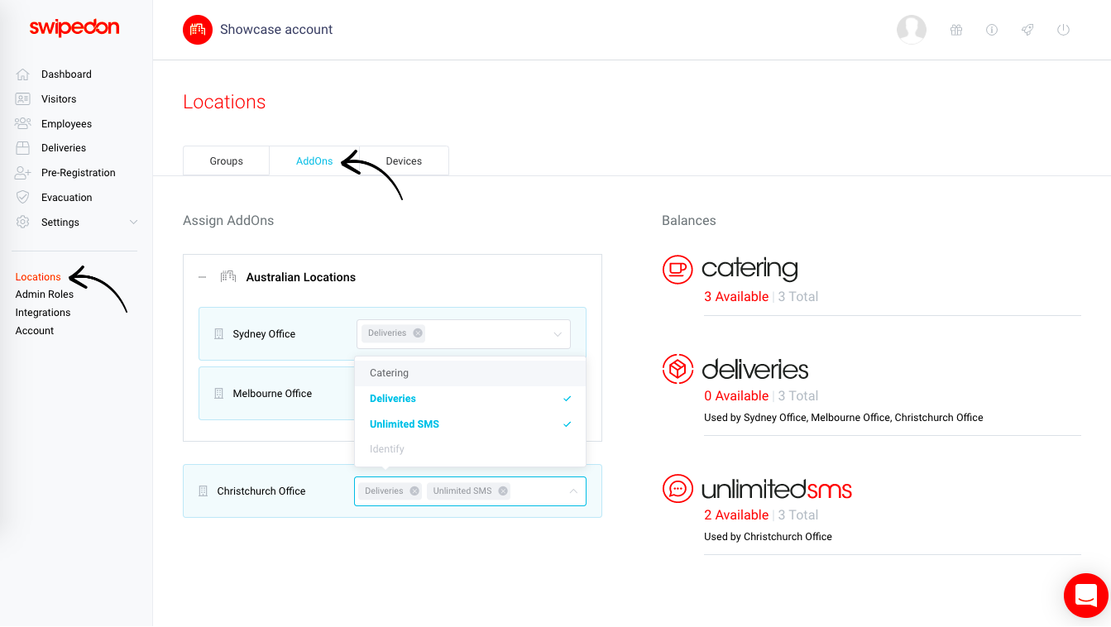This screenshot has height=627, width=1111.
Task: Click the Sydney Office building icon
Action: (219, 334)
